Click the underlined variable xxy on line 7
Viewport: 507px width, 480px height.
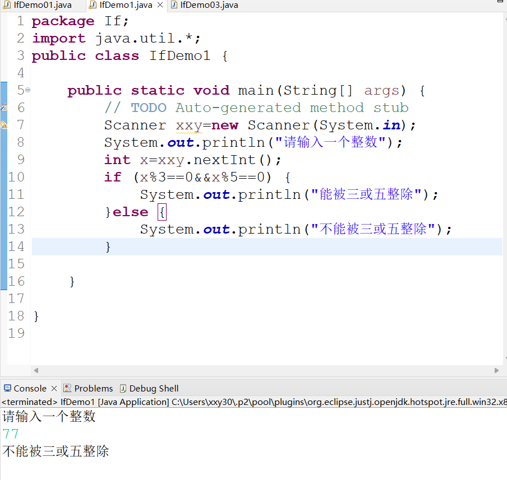[189, 125]
